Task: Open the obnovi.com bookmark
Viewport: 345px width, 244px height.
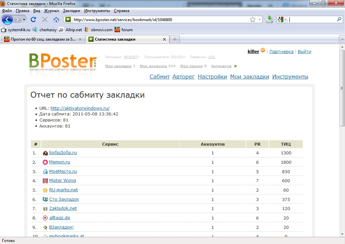Action: pos(98,30)
